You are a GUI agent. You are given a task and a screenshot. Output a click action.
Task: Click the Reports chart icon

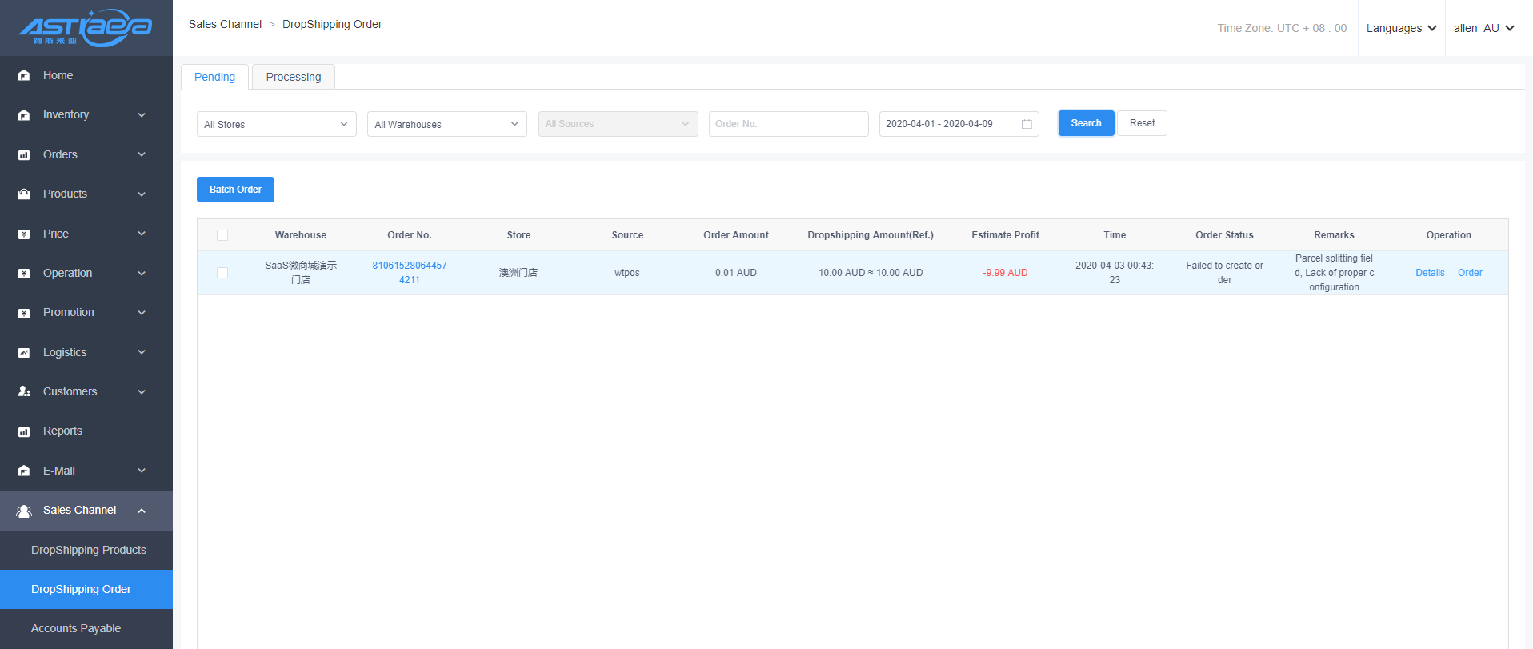[x=24, y=431]
